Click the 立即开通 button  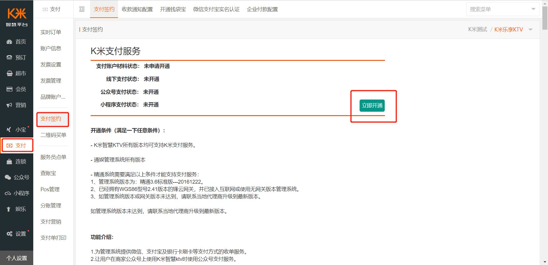click(372, 105)
